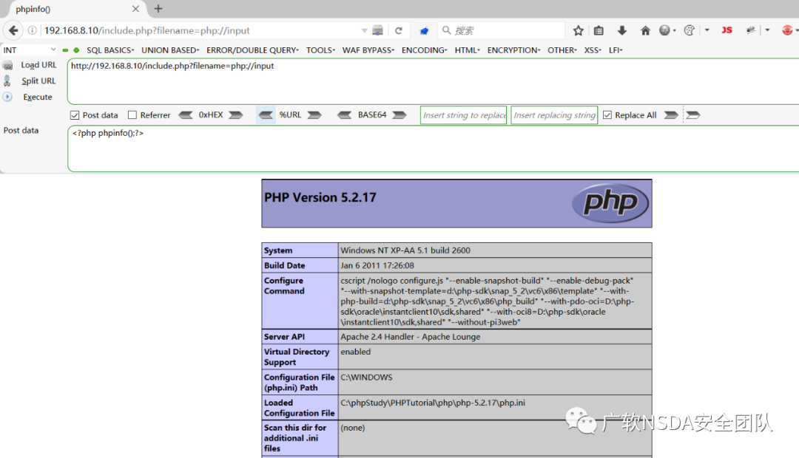Open the SQL BASICS menu
This screenshot has height=458, width=799.
[110, 50]
